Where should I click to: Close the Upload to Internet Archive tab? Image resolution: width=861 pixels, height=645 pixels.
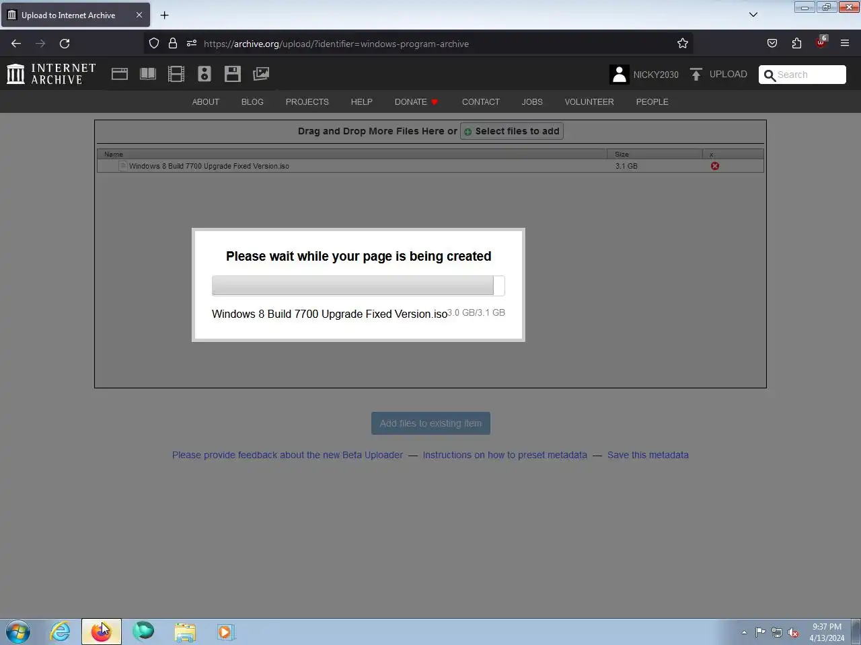[x=139, y=15]
